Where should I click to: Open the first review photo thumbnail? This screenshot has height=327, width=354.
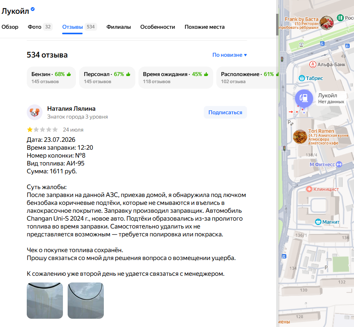pos(45,301)
